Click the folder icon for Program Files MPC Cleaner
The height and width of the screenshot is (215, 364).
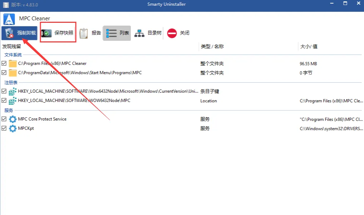coord(13,63)
